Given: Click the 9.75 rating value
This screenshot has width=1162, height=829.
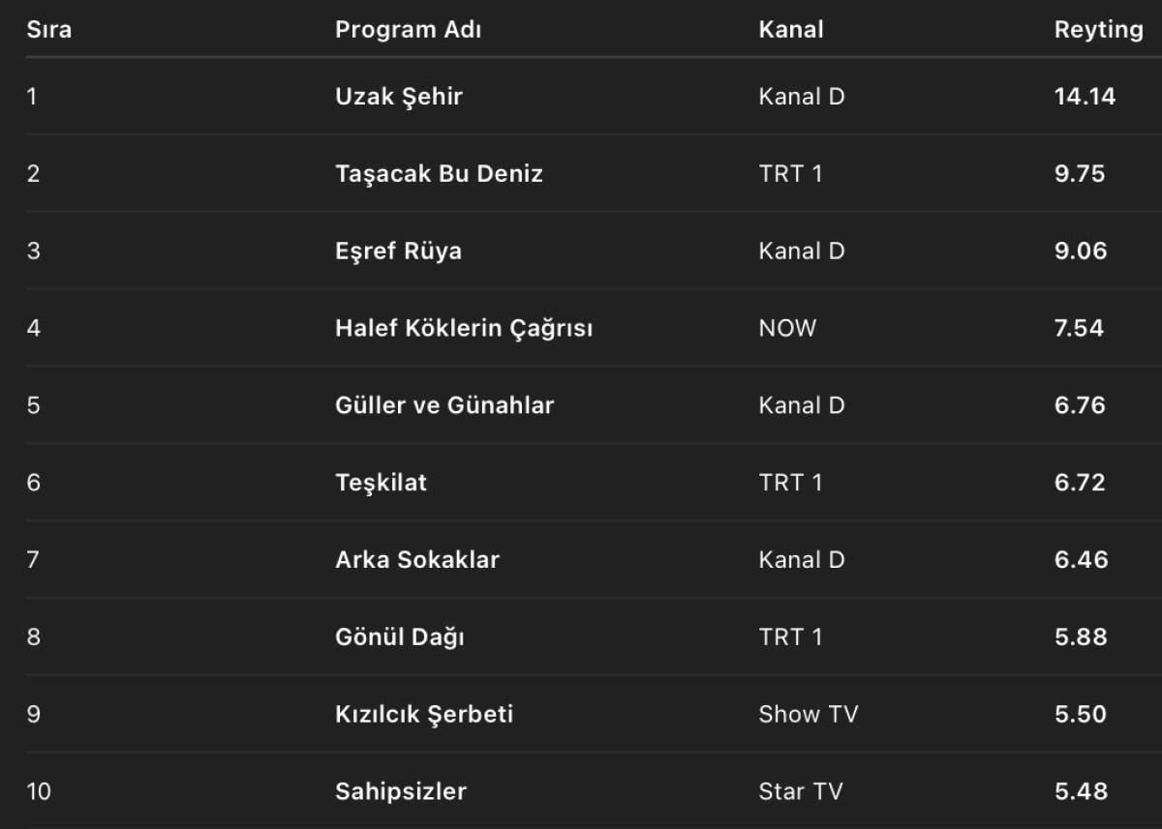Looking at the screenshot, I should point(1079,173).
